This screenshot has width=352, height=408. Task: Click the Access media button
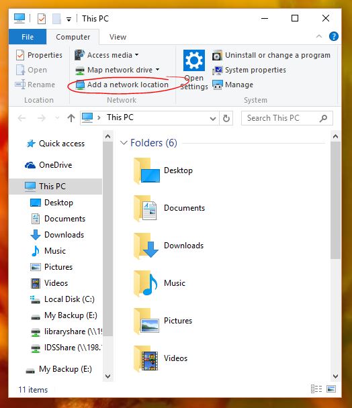(x=107, y=55)
